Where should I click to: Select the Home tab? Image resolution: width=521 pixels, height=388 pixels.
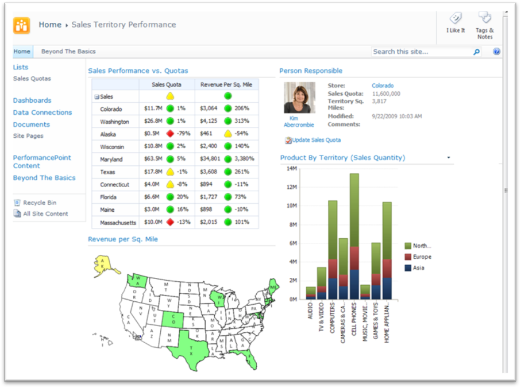(x=22, y=52)
